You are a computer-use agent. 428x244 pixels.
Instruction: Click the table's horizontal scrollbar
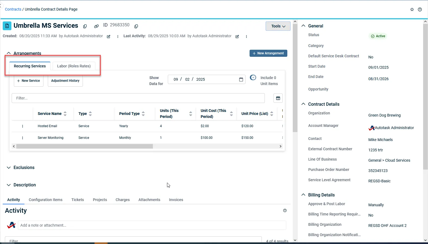[x=84, y=146]
